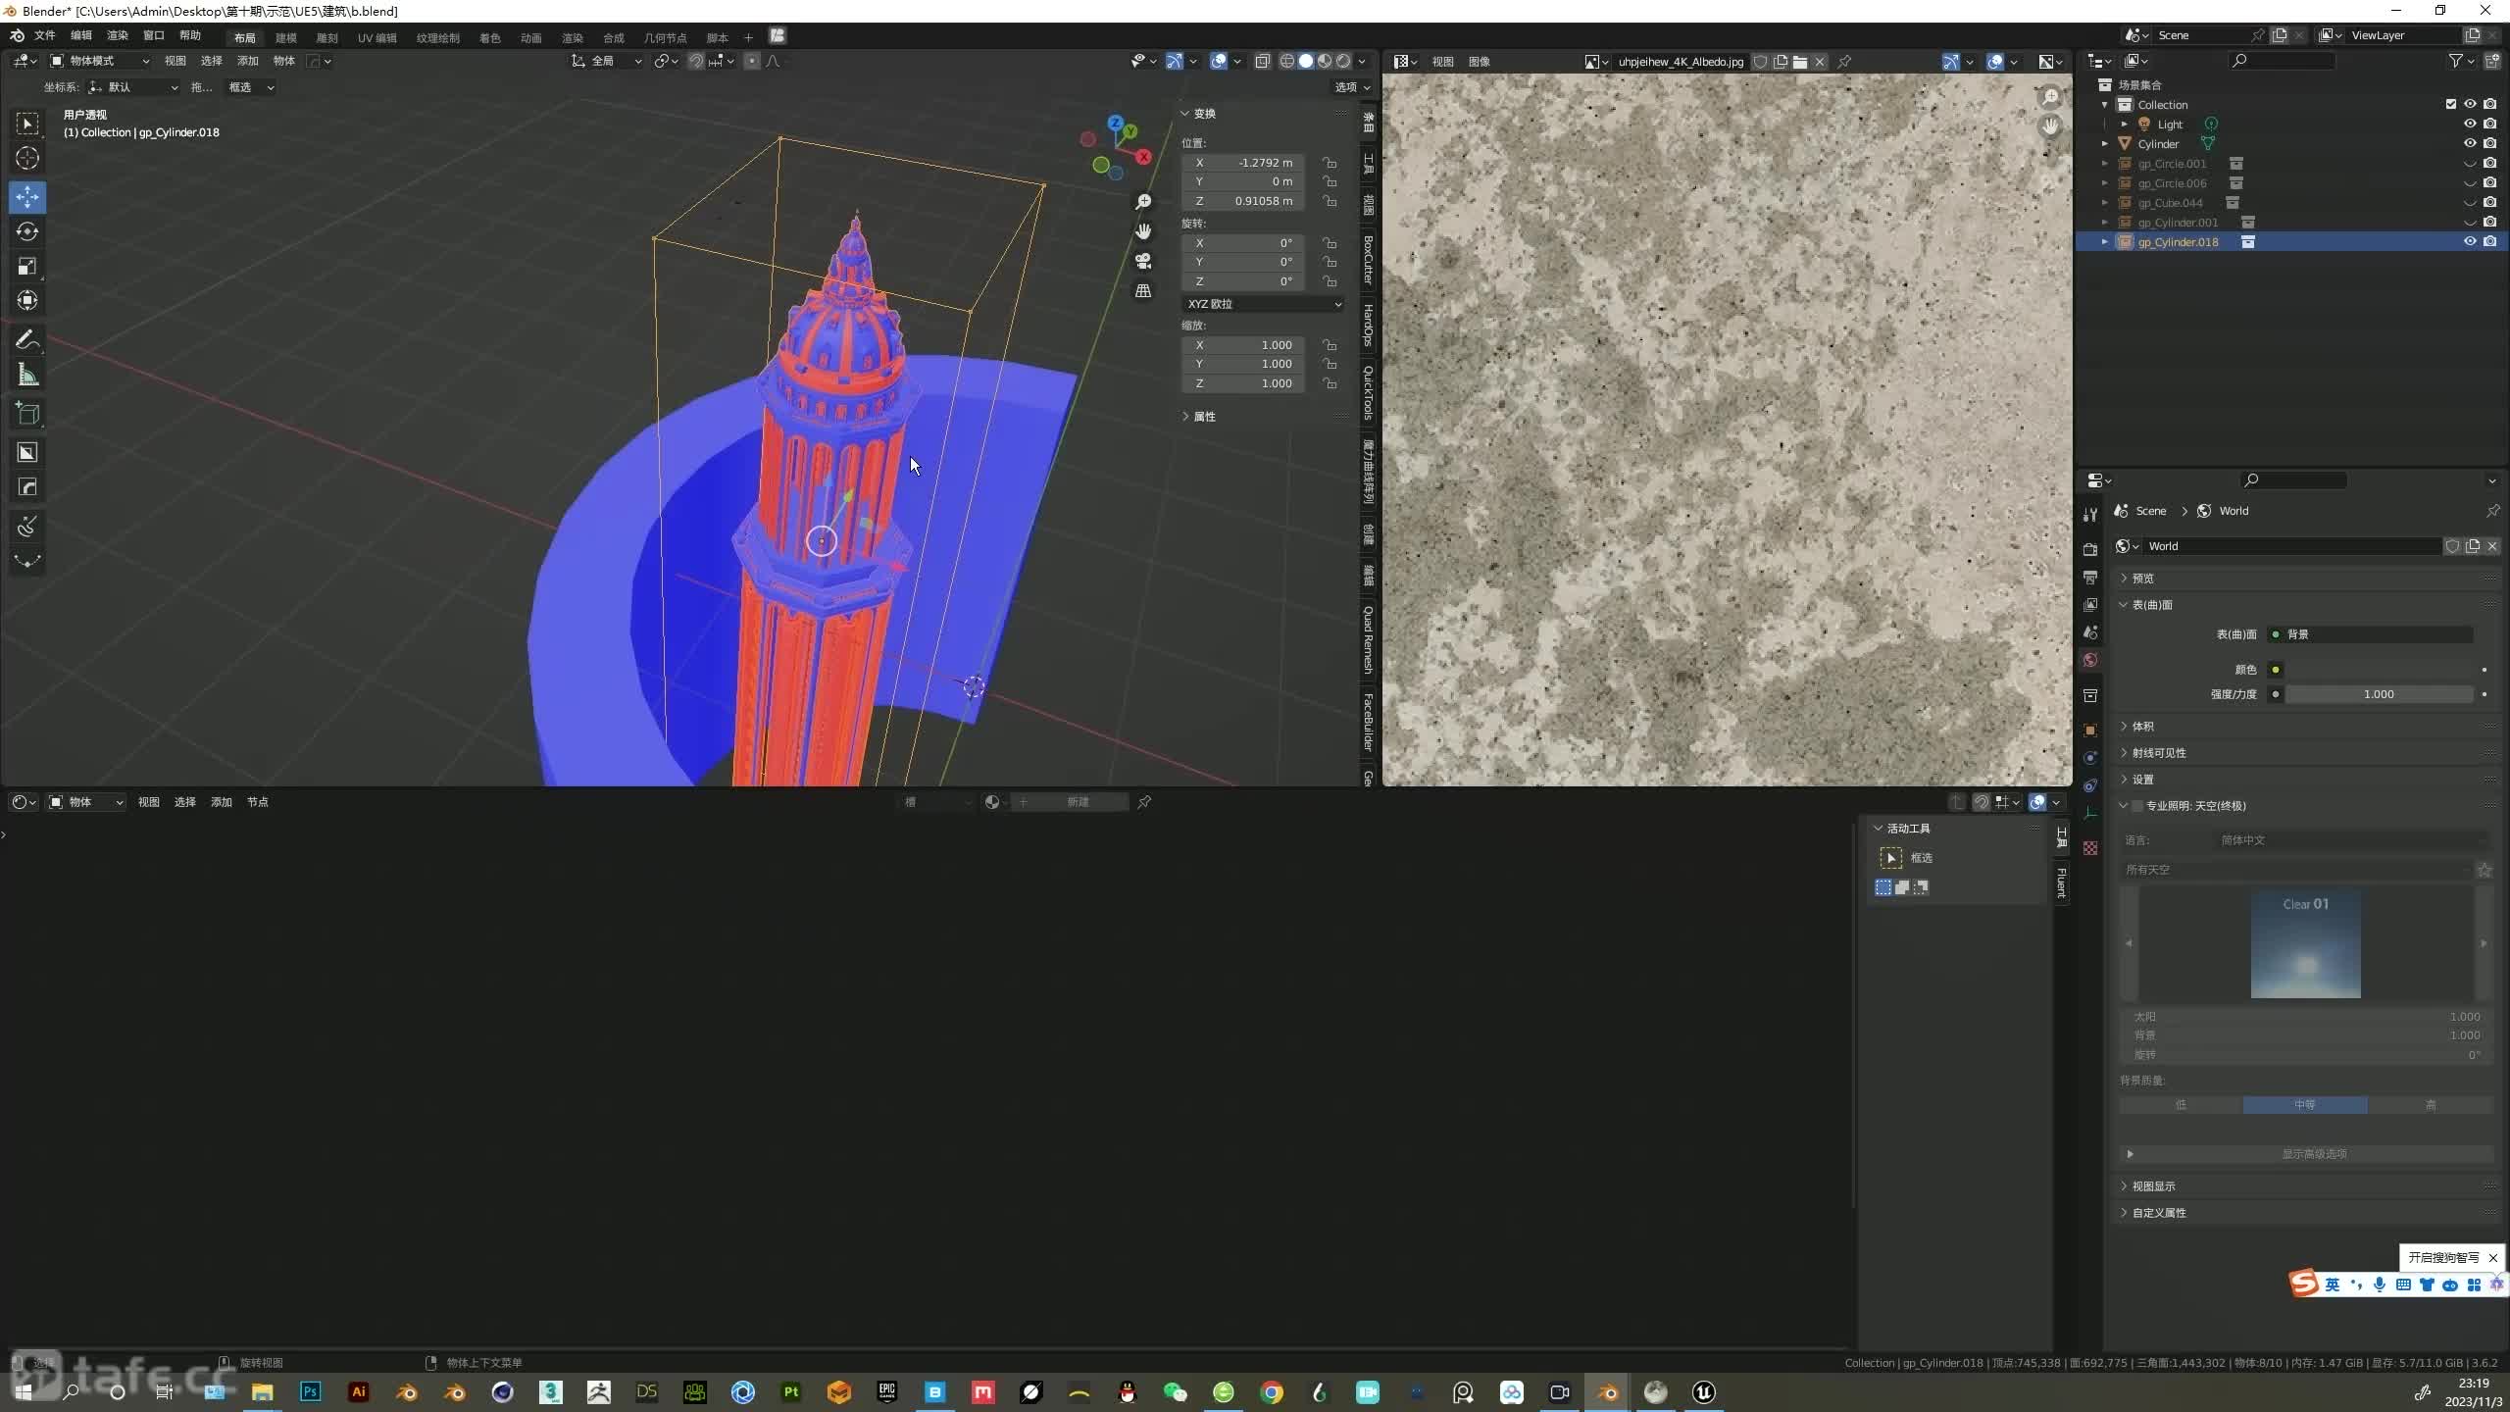Viewport: 2510px width, 1412px height.
Task: Open the Collection properties tab icon
Action: point(2090,695)
